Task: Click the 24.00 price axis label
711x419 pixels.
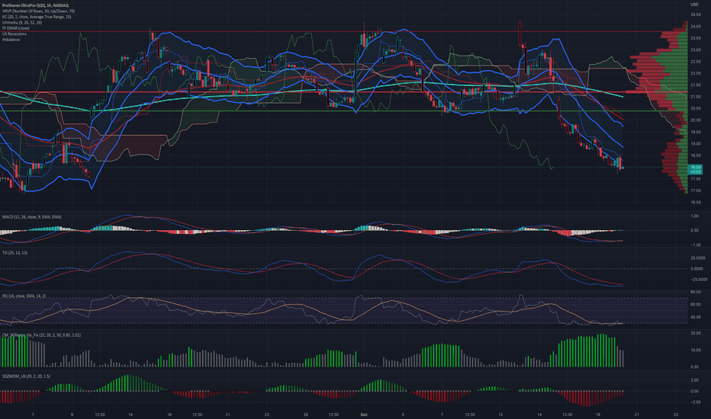Action: pyautogui.click(x=696, y=27)
